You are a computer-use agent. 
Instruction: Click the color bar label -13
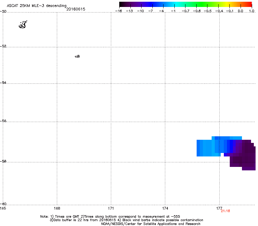click(129, 11)
